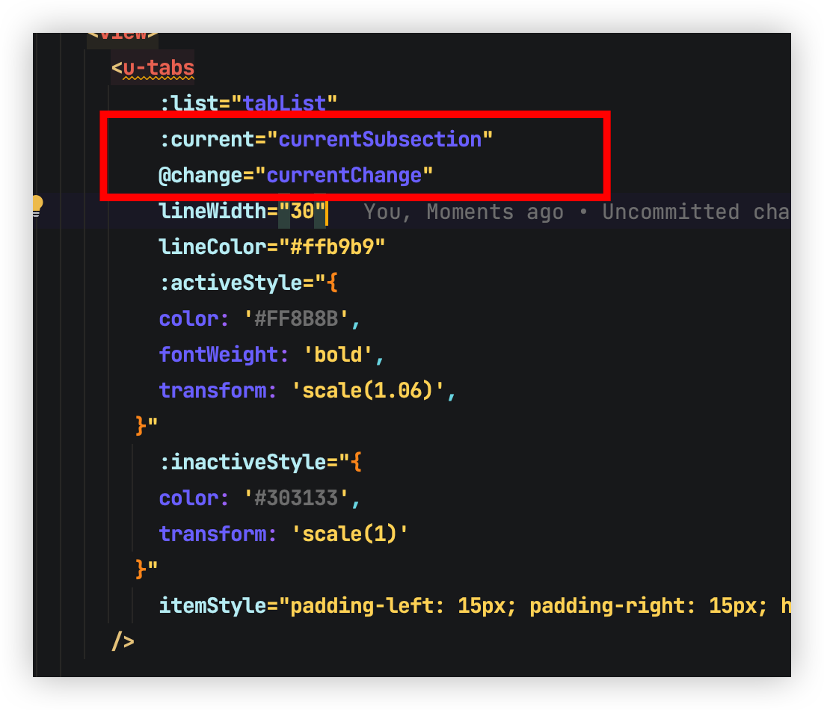The image size is (824, 710).
Task: Click the #ffb9b9 color value
Action: [331, 247]
